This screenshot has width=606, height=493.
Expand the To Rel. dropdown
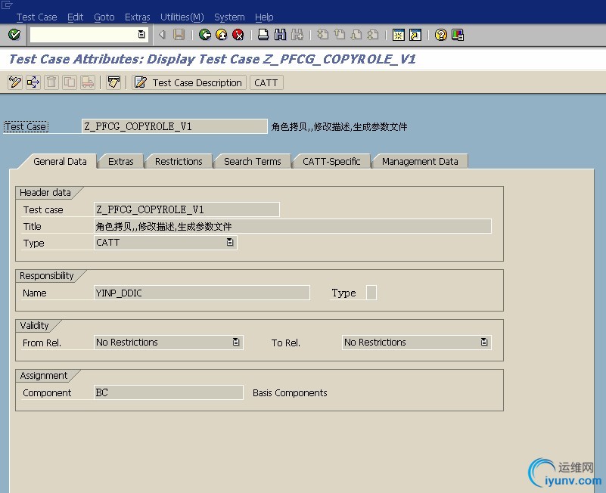pyautogui.click(x=484, y=342)
